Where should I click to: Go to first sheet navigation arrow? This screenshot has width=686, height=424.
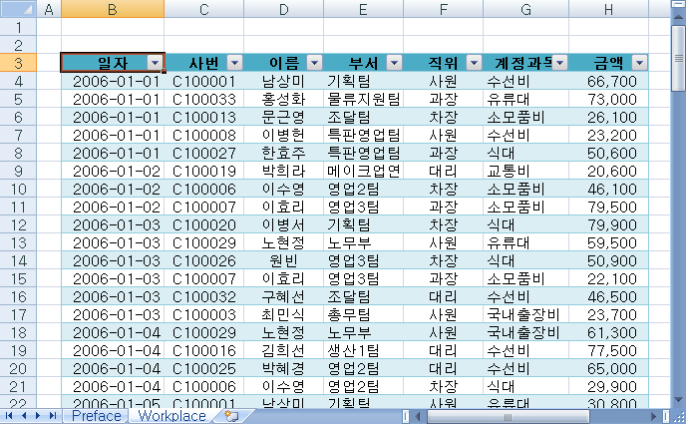(9, 416)
